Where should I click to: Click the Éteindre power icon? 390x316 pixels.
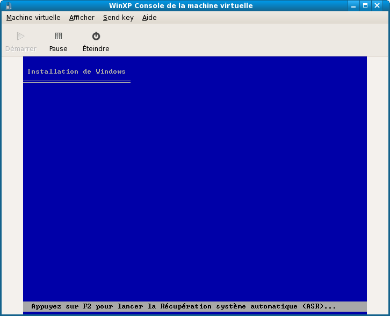pos(96,37)
